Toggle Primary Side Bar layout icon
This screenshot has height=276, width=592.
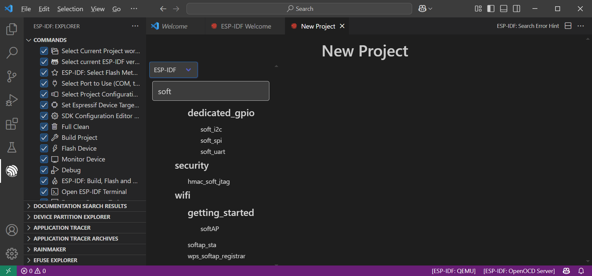point(491,9)
